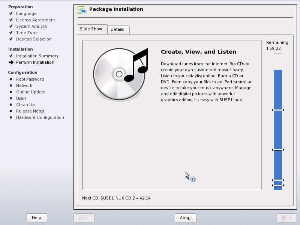300x225 pixels.
Task: Click the Users step text
Action: (21, 98)
